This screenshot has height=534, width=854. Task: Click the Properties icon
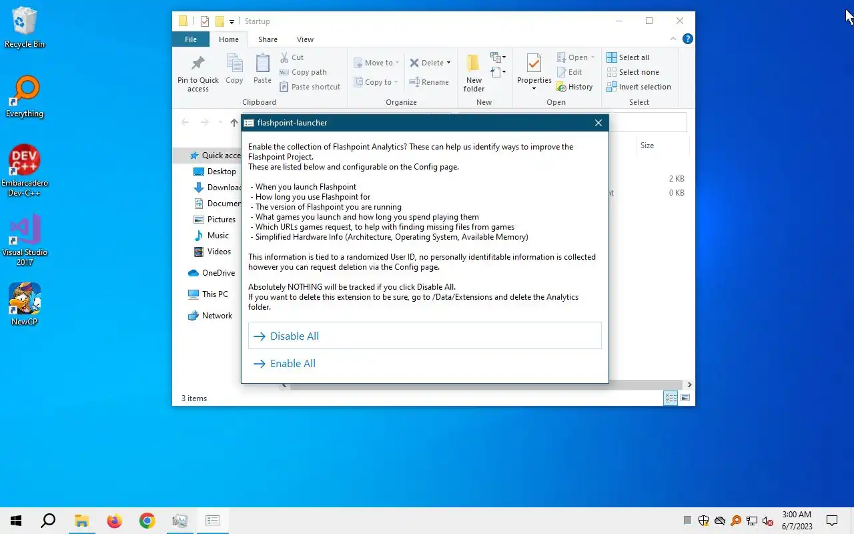coord(534,64)
